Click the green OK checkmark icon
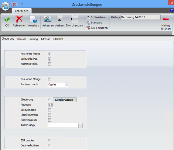This screenshot has height=150, width=174. 7,19
